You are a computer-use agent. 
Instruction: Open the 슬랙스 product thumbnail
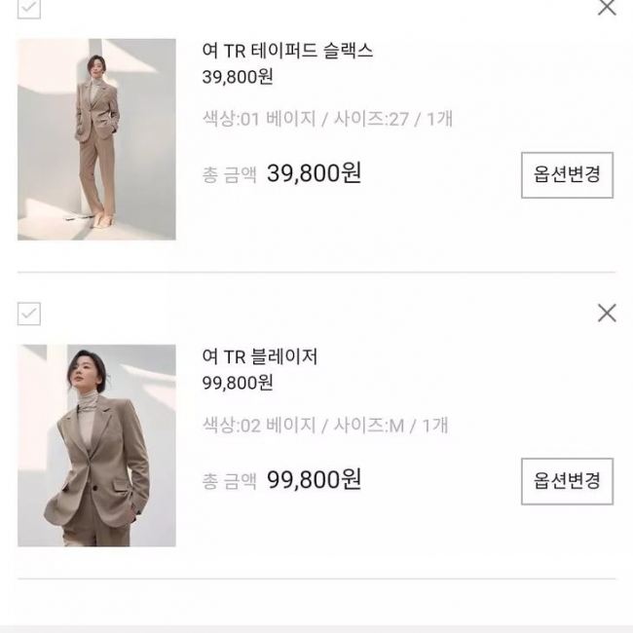96,139
